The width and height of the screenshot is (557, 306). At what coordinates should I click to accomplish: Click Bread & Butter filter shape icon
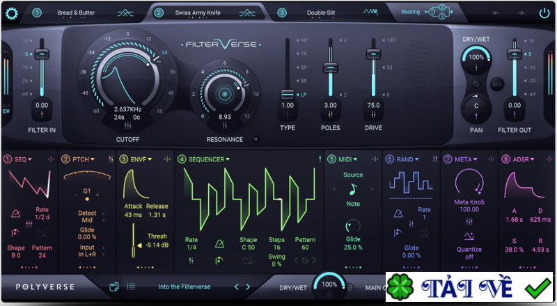tap(125, 13)
